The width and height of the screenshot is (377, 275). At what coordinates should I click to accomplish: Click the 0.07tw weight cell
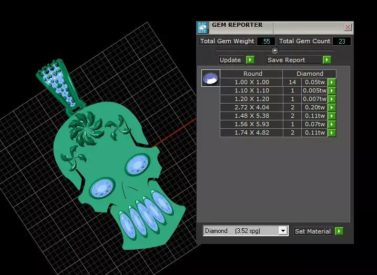[x=315, y=124]
